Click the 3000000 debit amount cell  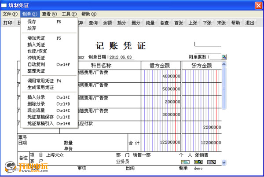[161, 114]
